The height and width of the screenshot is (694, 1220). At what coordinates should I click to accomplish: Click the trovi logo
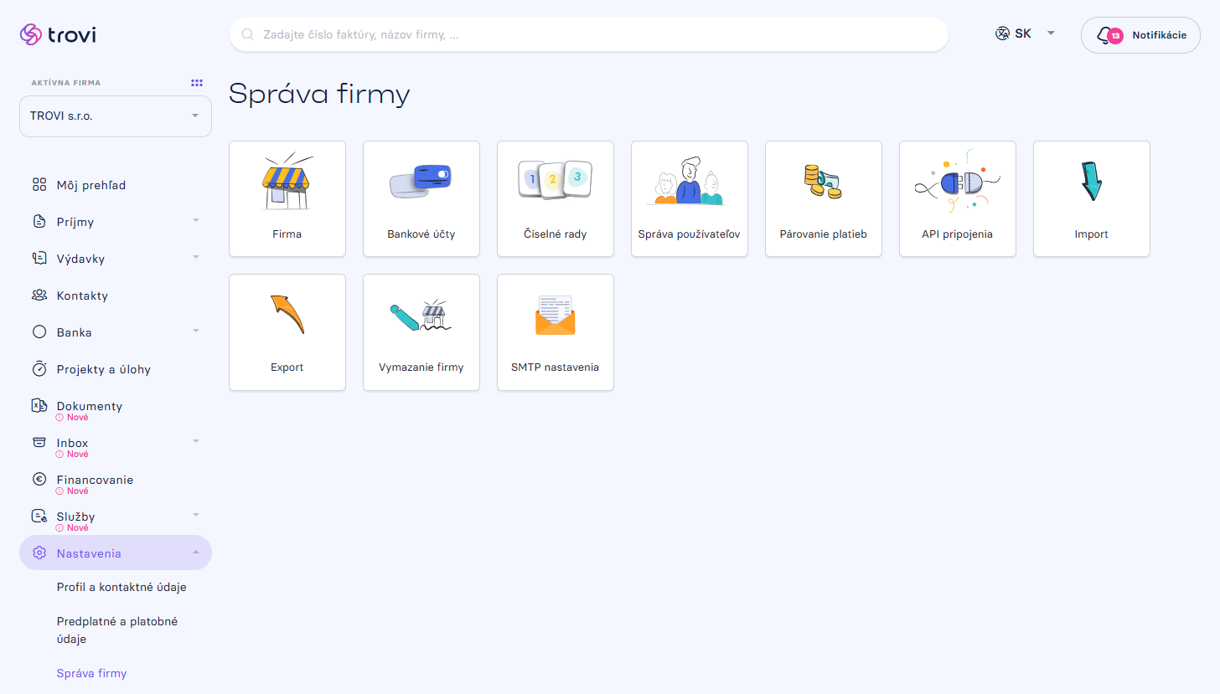[x=58, y=34]
